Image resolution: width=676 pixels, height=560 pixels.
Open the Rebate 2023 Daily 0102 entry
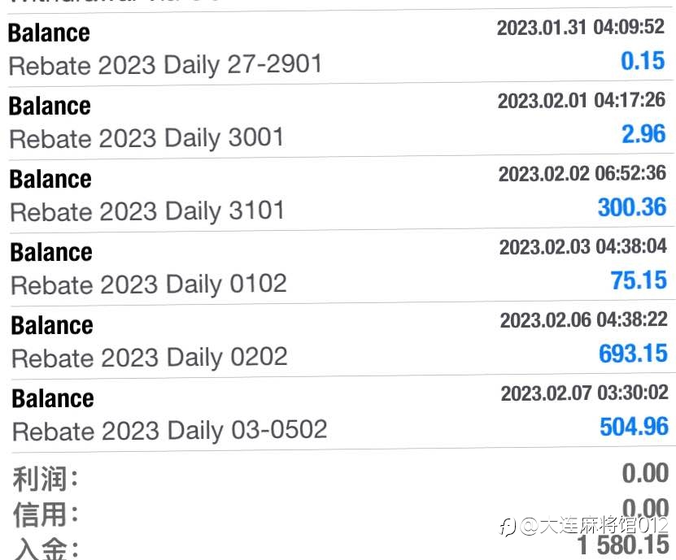(342, 267)
